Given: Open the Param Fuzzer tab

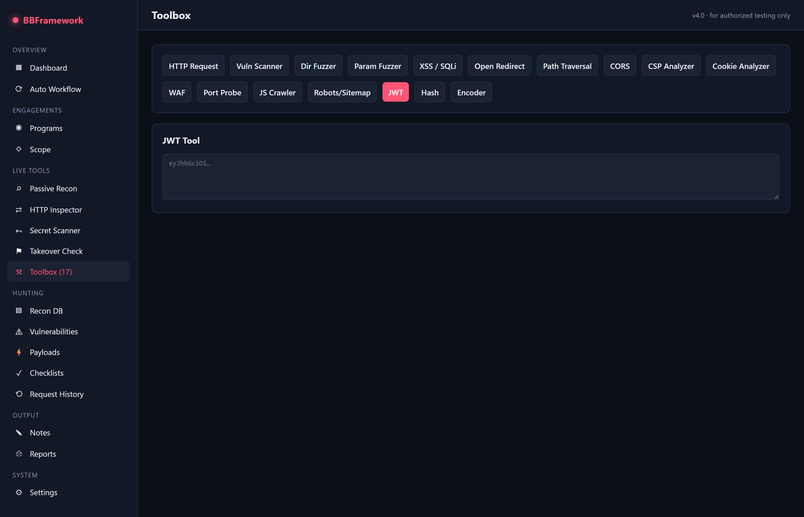Looking at the screenshot, I should [x=378, y=66].
